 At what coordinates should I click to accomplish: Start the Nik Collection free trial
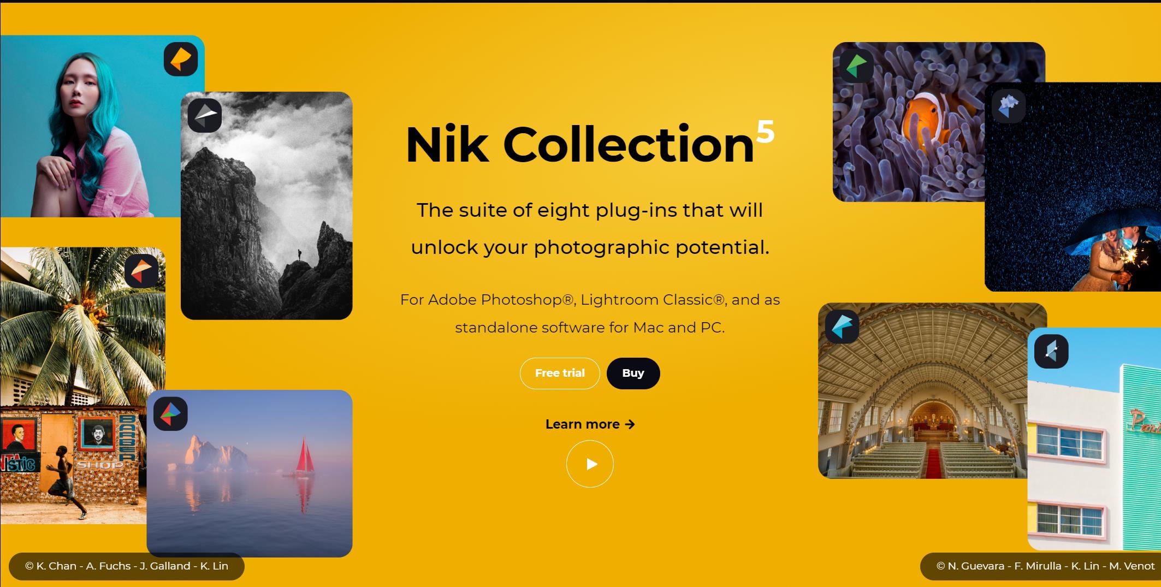point(560,373)
